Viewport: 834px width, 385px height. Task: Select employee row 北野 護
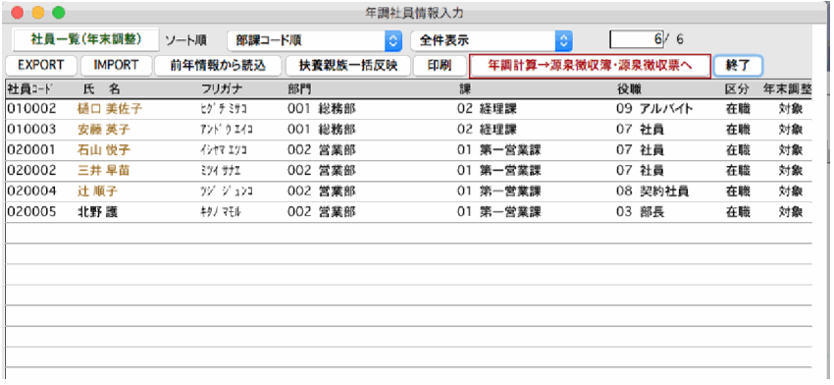pos(408,212)
